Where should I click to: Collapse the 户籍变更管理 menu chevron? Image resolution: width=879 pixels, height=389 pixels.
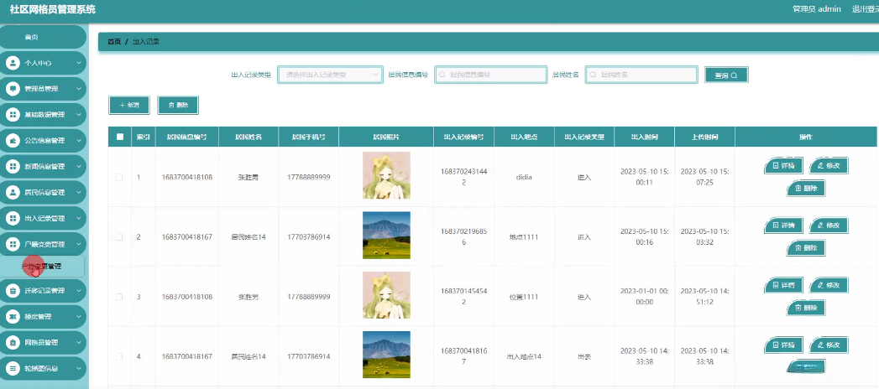pyautogui.click(x=79, y=244)
